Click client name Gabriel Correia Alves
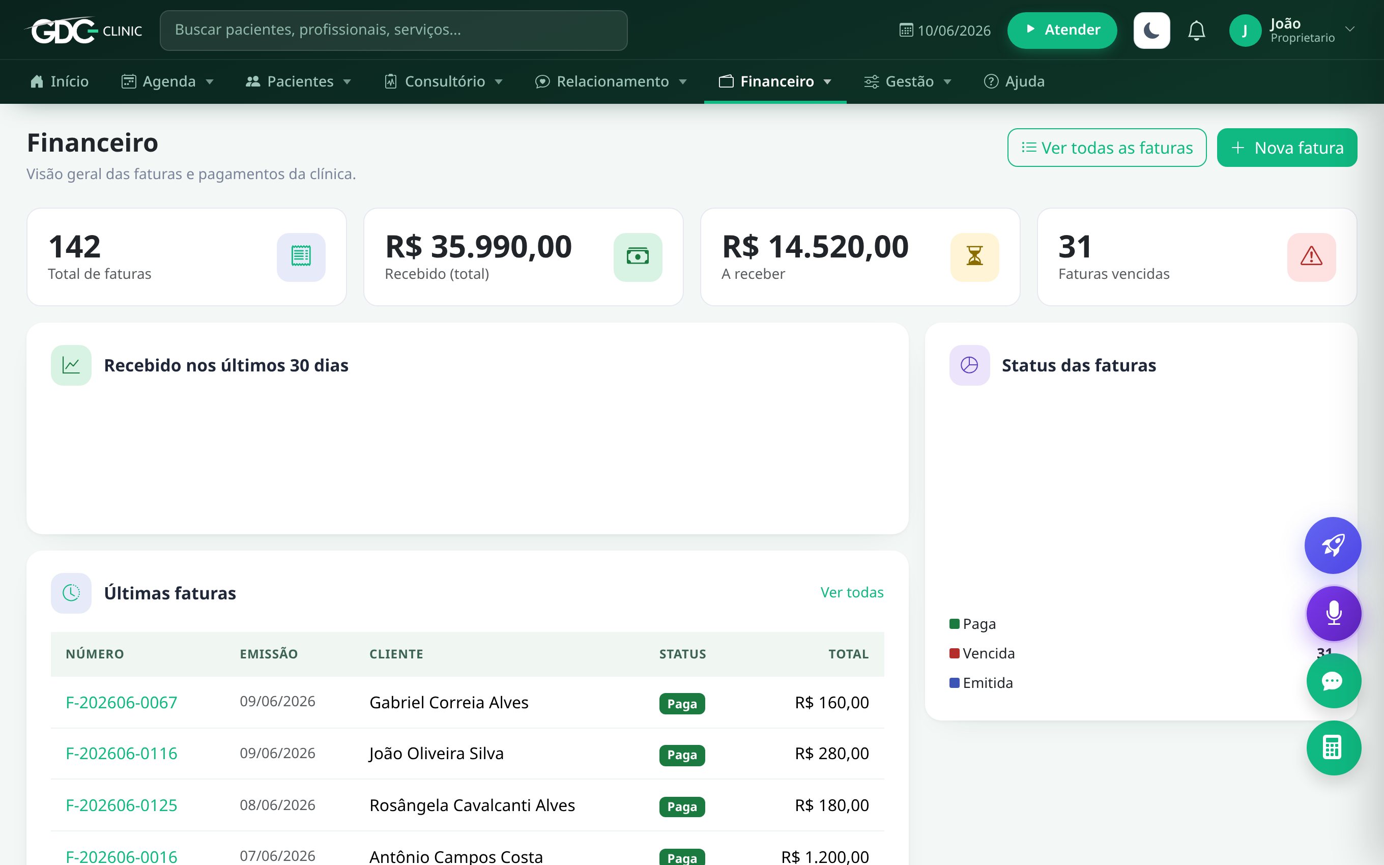The width and height of the screenshot is (1384, 865). [449, 703]
